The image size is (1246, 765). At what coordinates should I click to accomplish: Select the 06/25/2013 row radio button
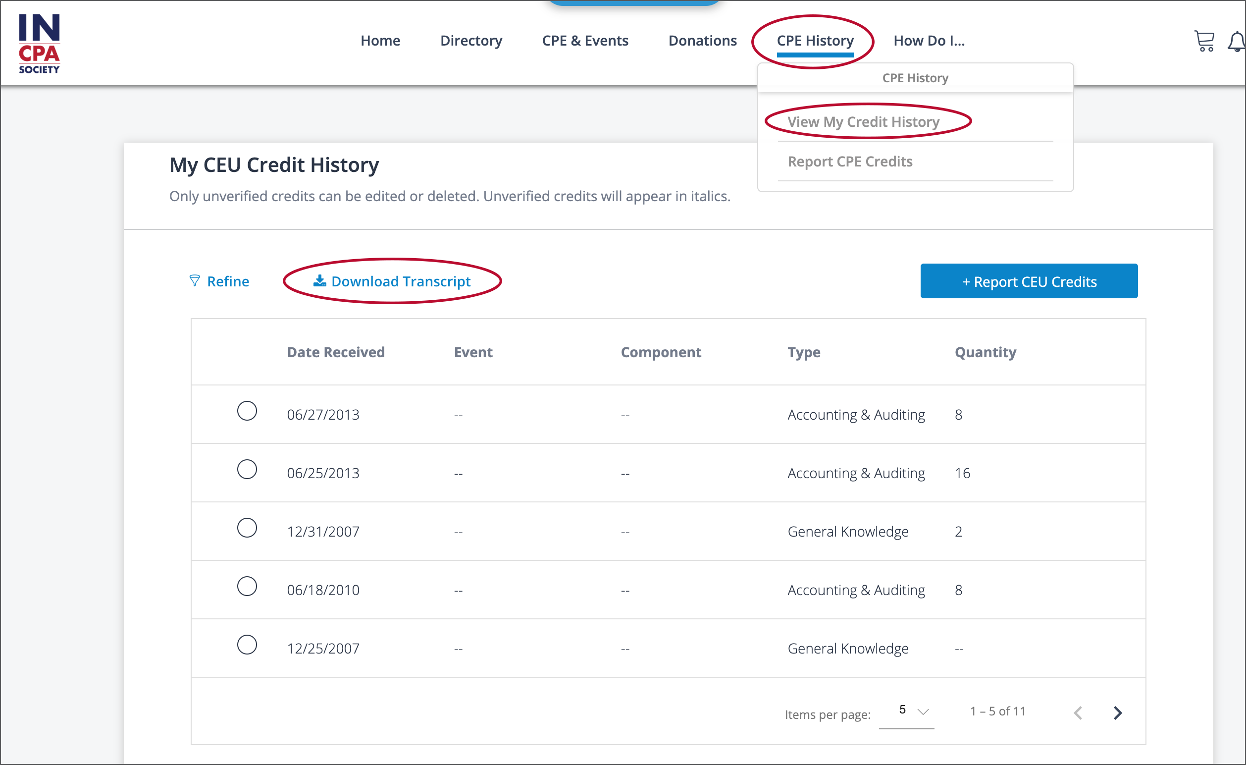(247, 470)
